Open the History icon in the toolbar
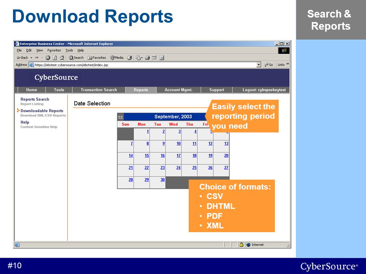 tap(130, 57)
